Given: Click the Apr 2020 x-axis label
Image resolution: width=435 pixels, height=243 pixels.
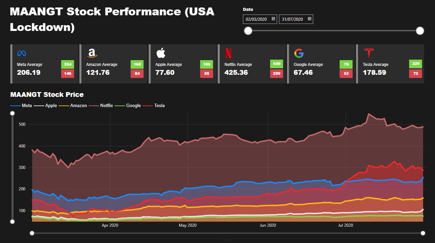Looking at the screenshot, I should (x=110, y=225).
